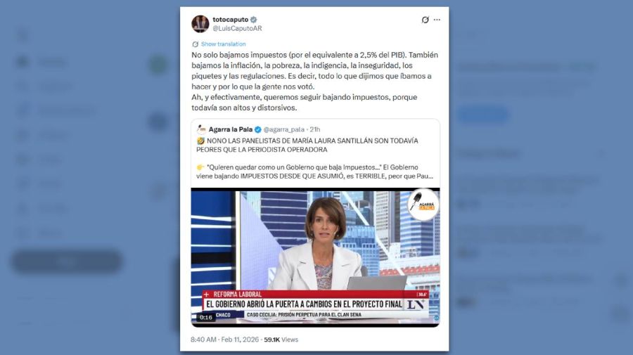The image size is (633, 355).
Task: Click Agarra la Pala blue verified checkmark
Action: pyautogui.click(x=257, y=129)
